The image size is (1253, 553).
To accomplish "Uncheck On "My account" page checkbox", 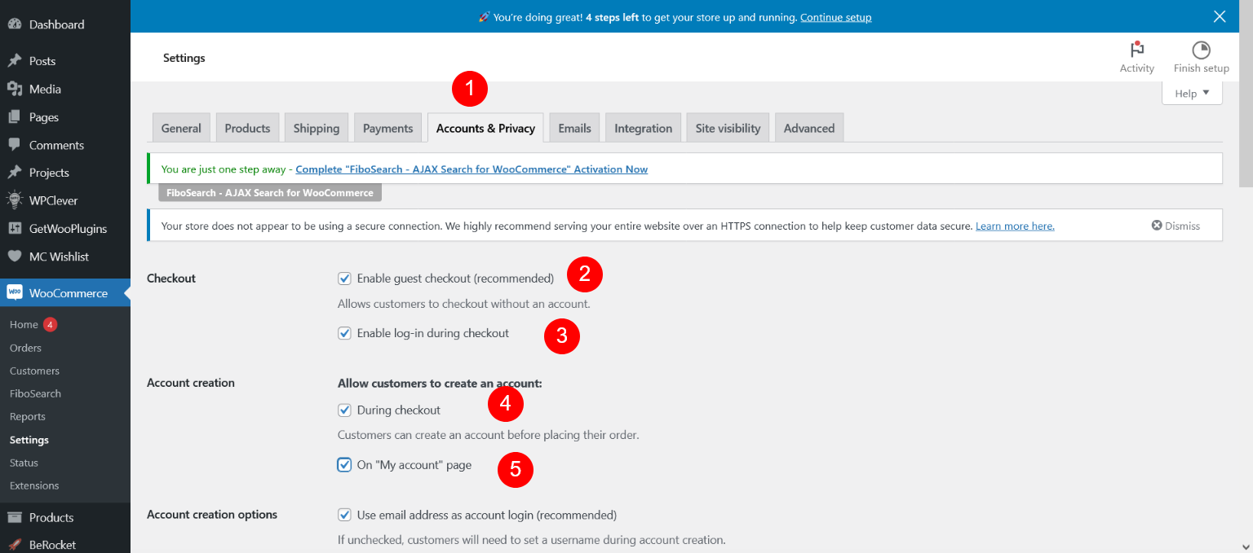I will [344, 465].
